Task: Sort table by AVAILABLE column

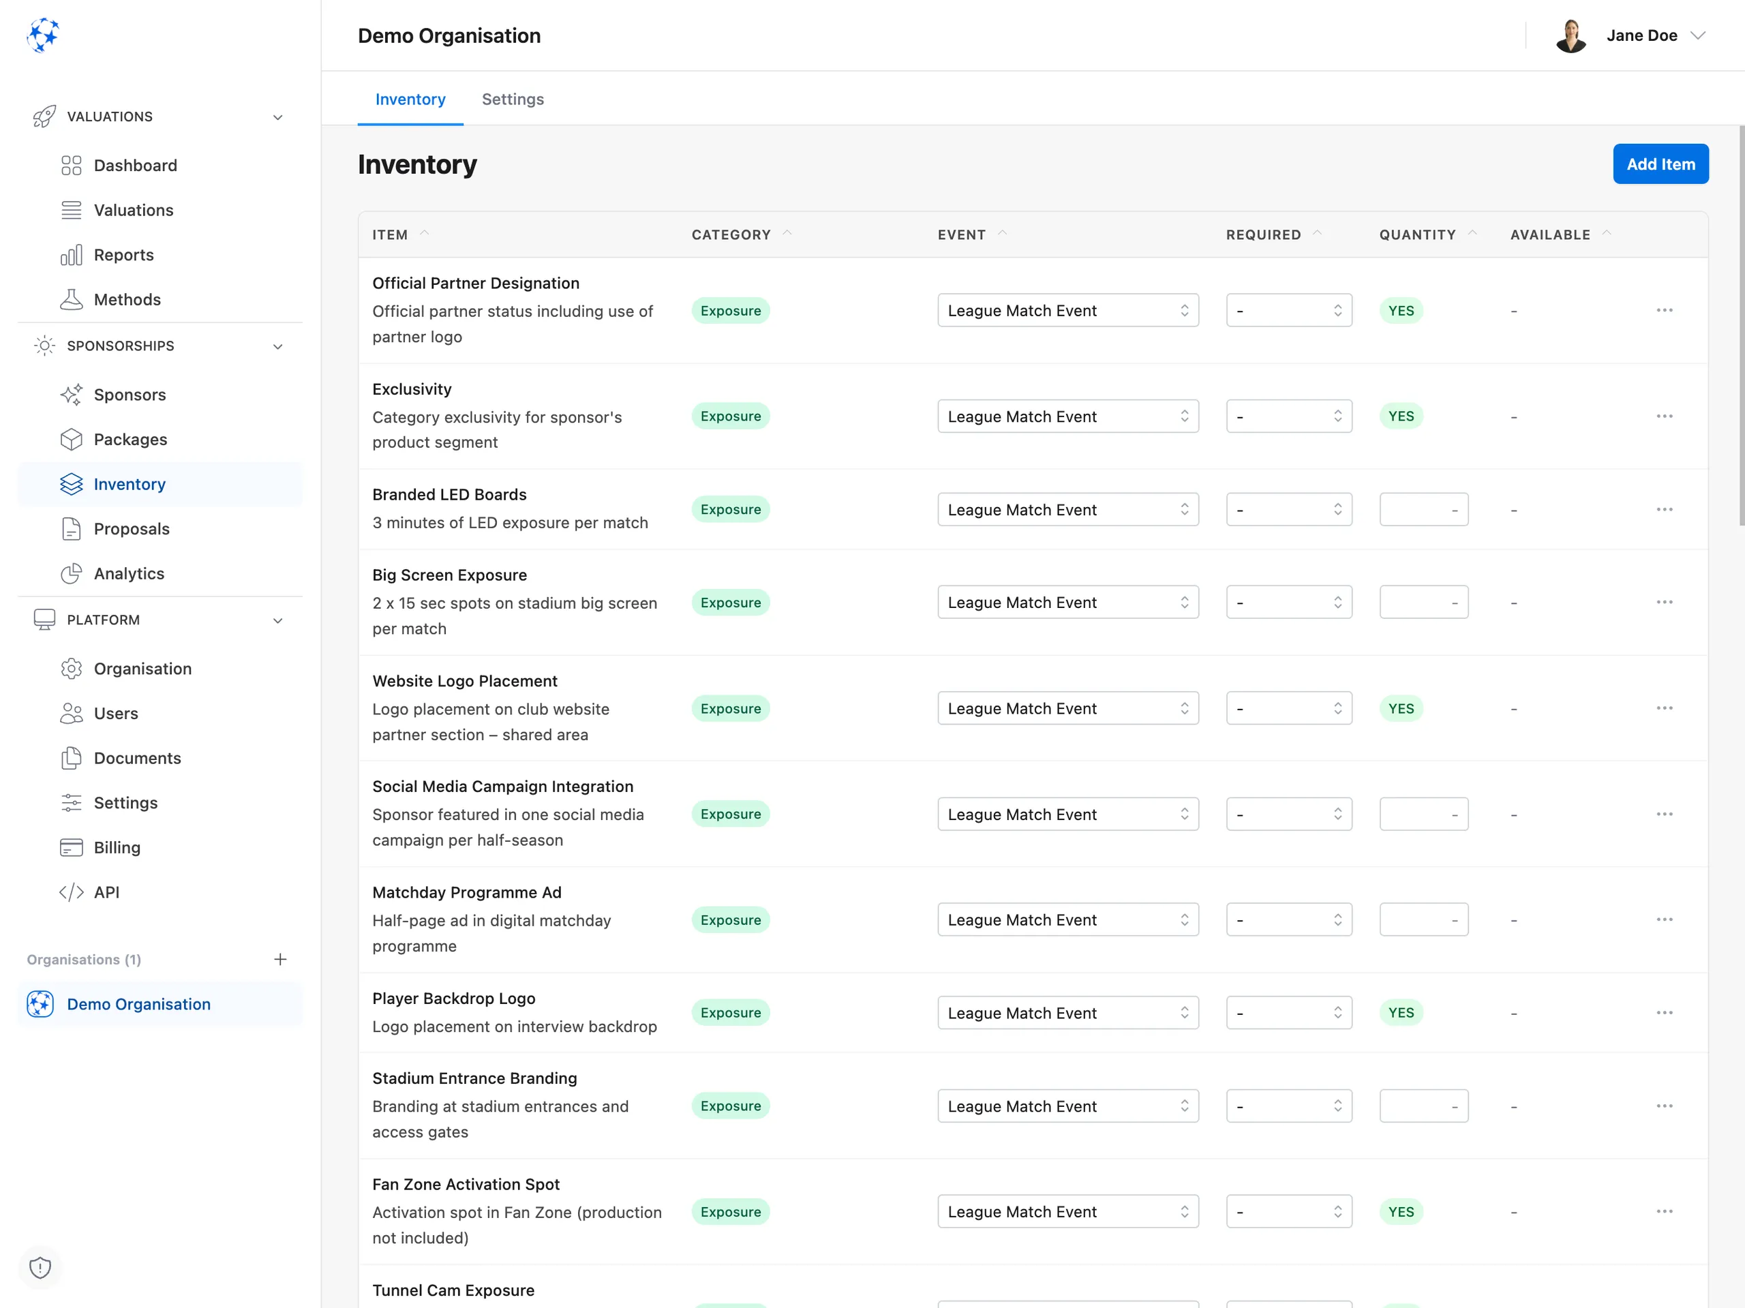Action: 1560,234
